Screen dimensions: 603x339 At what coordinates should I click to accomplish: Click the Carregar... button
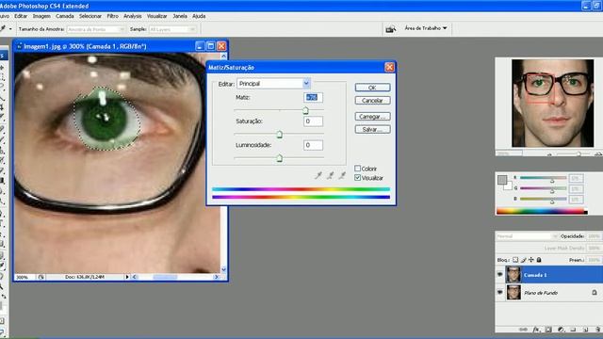click(372, 117)
